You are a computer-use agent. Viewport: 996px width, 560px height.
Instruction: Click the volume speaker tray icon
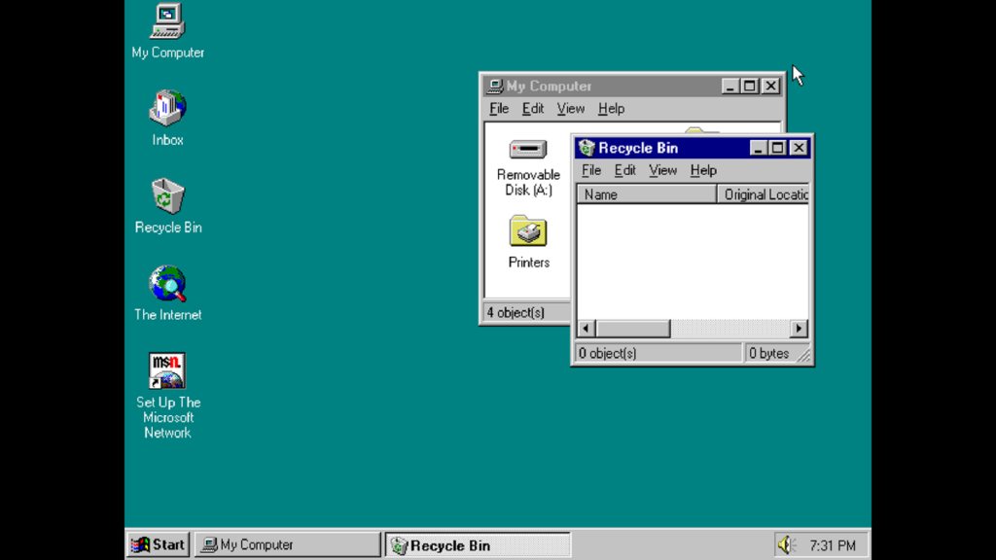click(x=786, y=544)
